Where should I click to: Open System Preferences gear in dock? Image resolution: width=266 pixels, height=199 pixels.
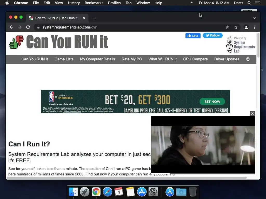pos(153,192)
